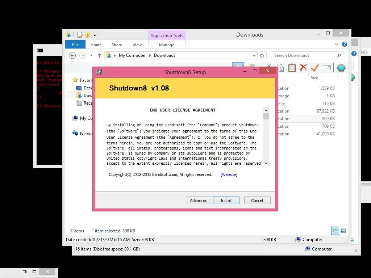371x278 pixels.
Task: Select the file row sized 67,922 KB
Action: point(307,111)
